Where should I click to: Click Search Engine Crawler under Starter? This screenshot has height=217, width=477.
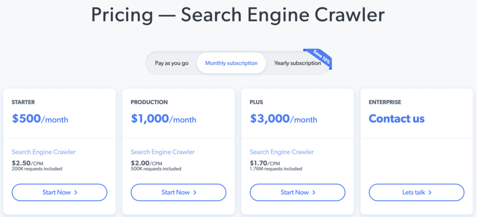coord(44,152)
